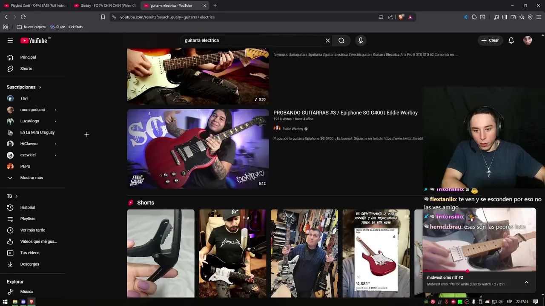Open the Brave Rewards triangle icon
This screenshot has width=545, height=306.
[410, 17]
